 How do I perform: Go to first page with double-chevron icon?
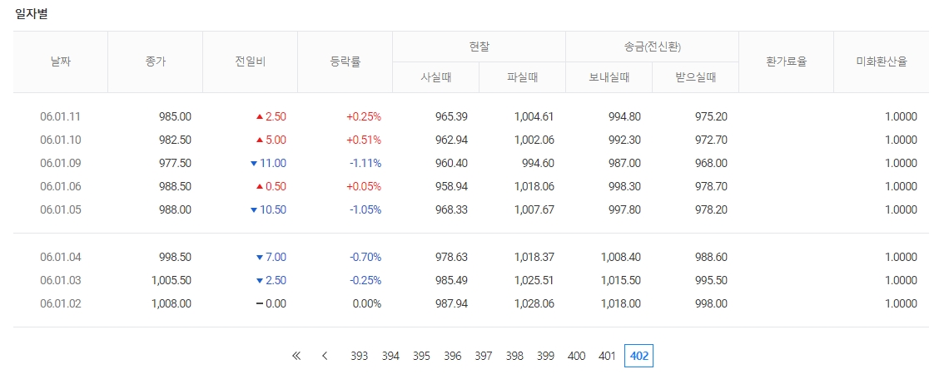click(296, 356)
